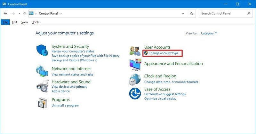Click the Ease of Access icon
The width and height of the screenshot is (256, 134).
coord(135,93)
